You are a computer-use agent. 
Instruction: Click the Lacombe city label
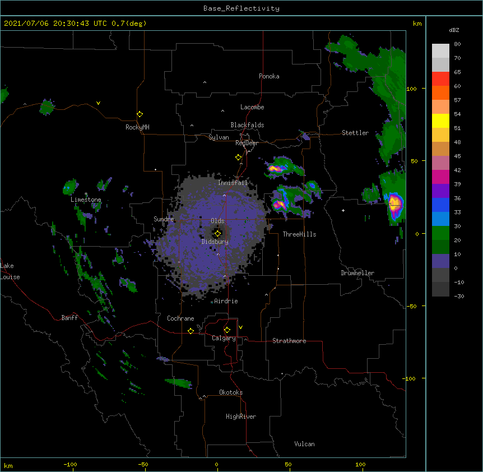tap(252, 107)
